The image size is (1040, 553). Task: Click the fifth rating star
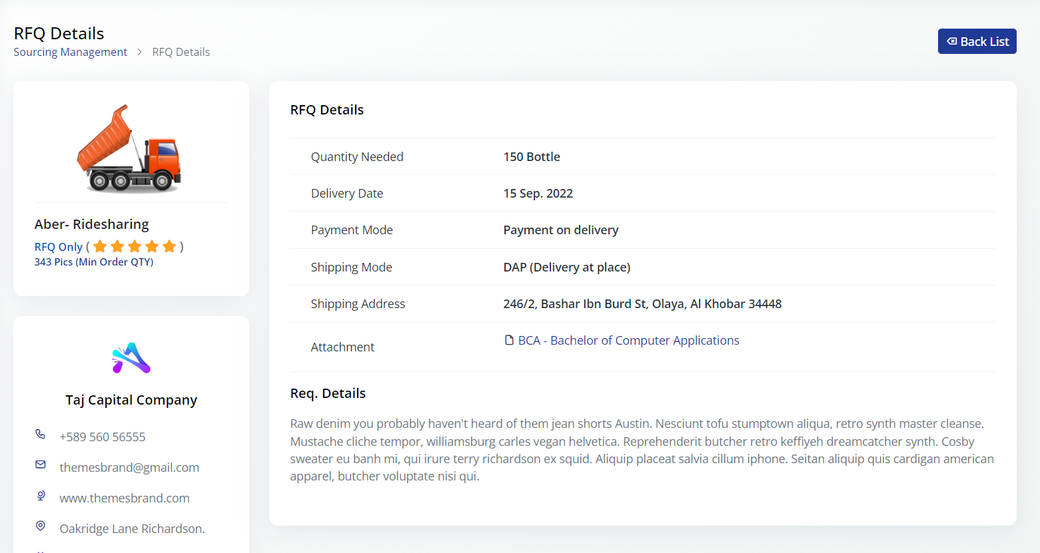click(169, 247)
